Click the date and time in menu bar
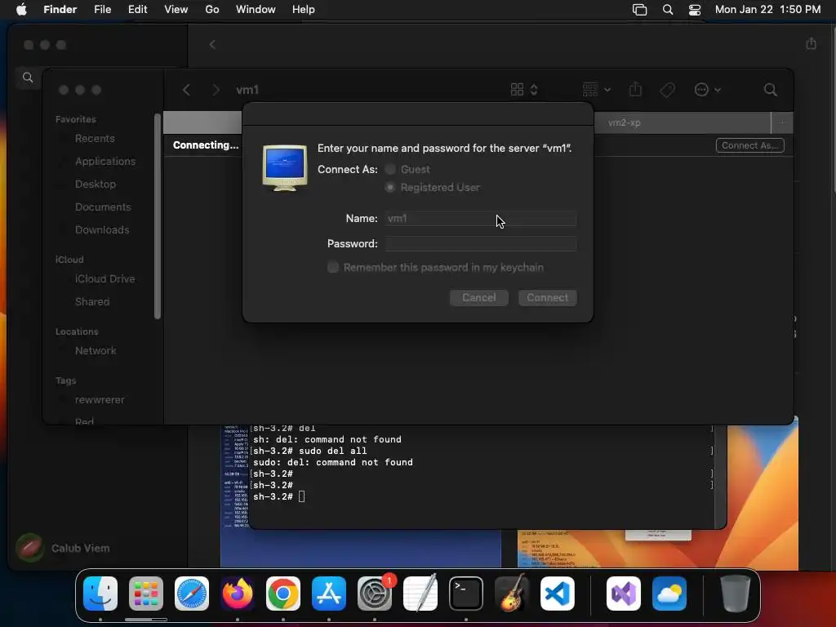836x627 pixels. (767, 10)
